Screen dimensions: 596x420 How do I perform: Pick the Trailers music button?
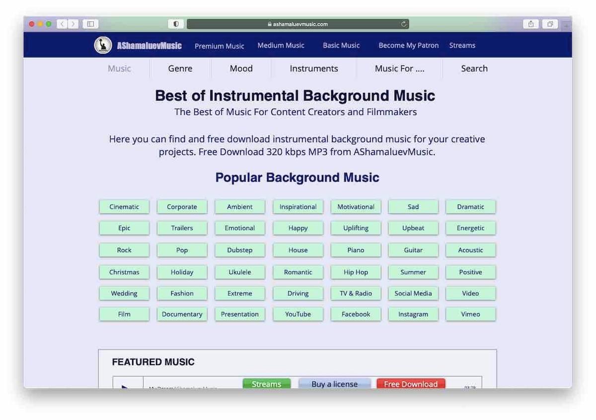[x=182, y=228]
